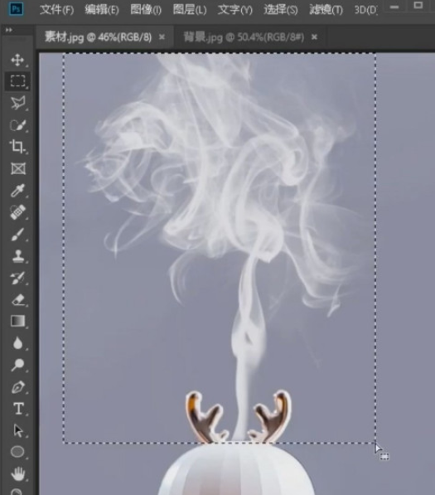
Task: Expand the collapsed toolbar with double arrows
Action: pyautogui.click(x=9, y=30)
